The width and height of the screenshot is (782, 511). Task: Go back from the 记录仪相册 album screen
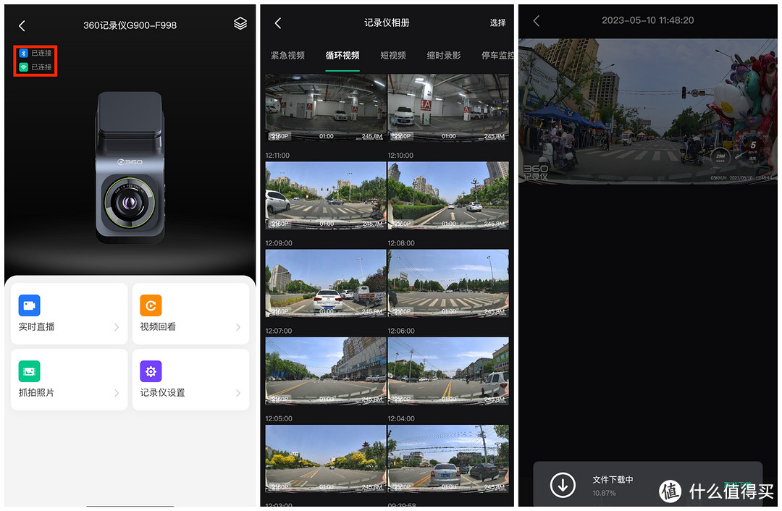[277, 23]
